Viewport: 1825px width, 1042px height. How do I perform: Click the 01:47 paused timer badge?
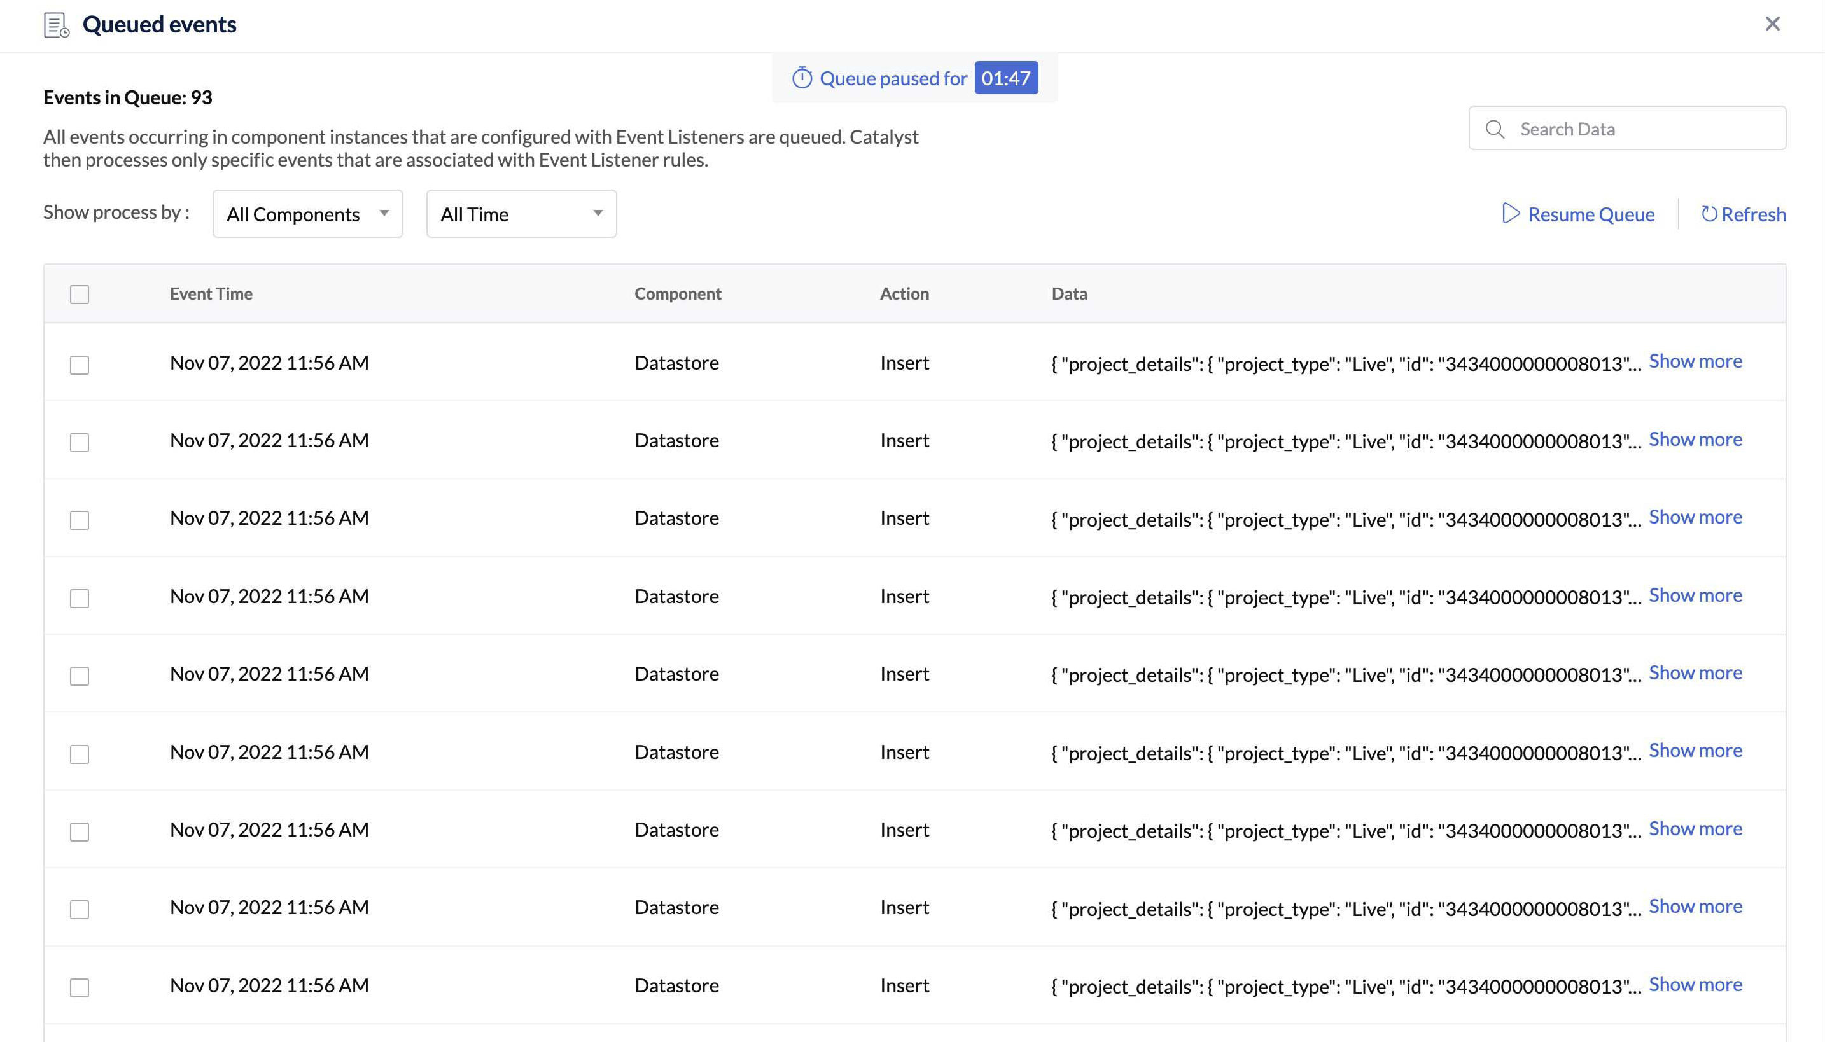pos(1005,78)
